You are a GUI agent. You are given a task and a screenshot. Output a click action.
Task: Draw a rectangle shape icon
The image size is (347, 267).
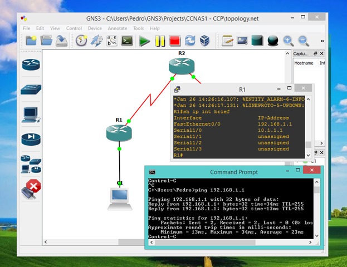coord(257,41)
